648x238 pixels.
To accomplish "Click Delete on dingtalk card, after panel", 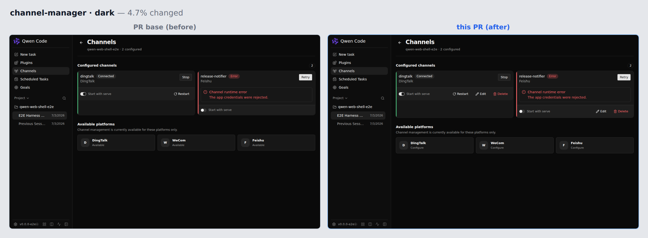I will pos(500,94).
